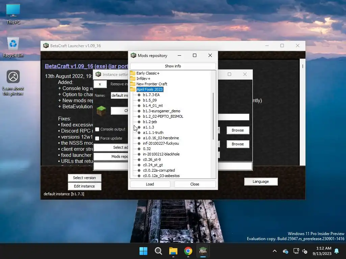346x259 pixels.
Task: Click the Edit instance button
Action: [x=84, y=186]
